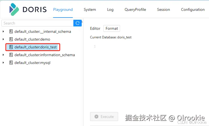Expand the default_cluster:demo tree node

click(3, 39)
